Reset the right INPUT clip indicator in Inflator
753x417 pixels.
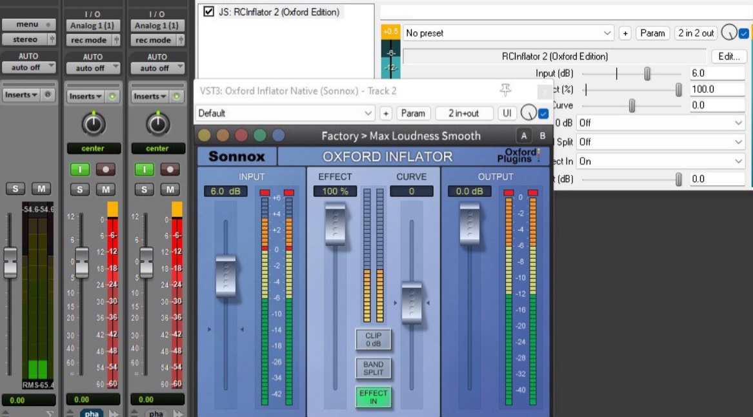pyautogui.click(x=288, y=192)
